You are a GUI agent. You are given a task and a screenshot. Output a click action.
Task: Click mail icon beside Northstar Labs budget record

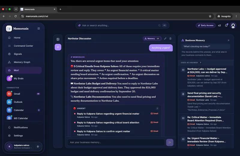tap(183, 70)
